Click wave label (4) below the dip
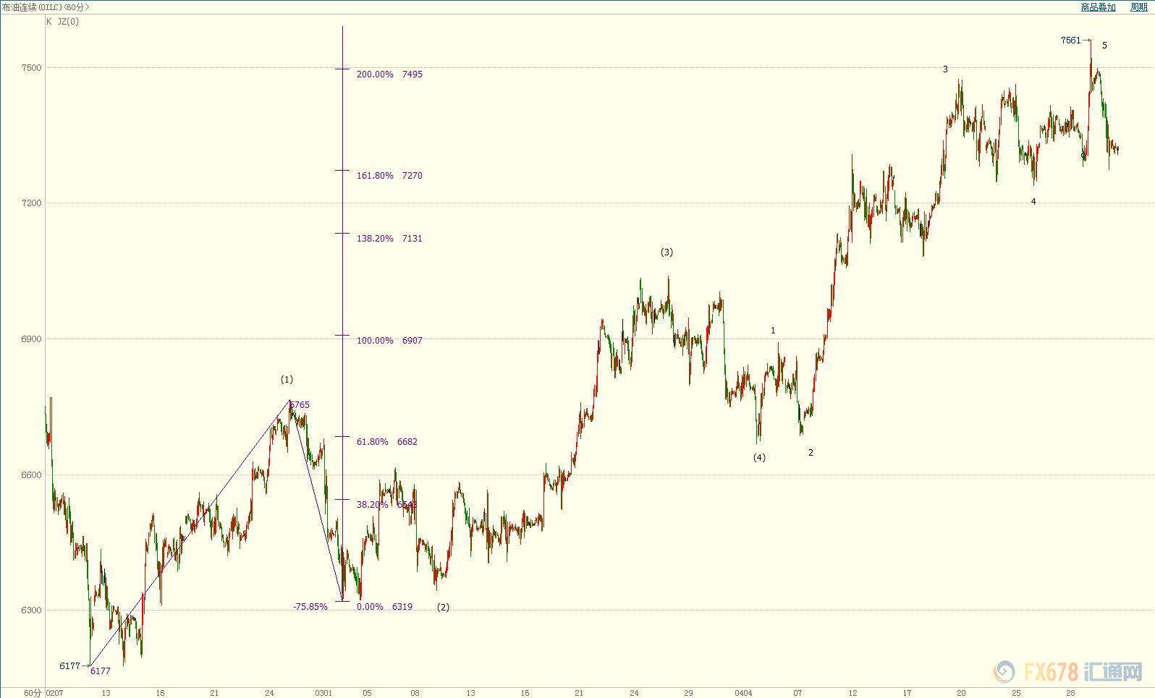Image resolution: width=1155 pixels, height=698 pixels. pyautogui.click(x=759, y=458)
